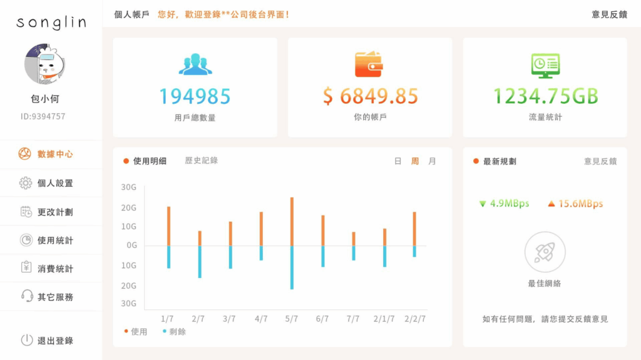Switch to the 使用明细 tab

coord(149,161)
